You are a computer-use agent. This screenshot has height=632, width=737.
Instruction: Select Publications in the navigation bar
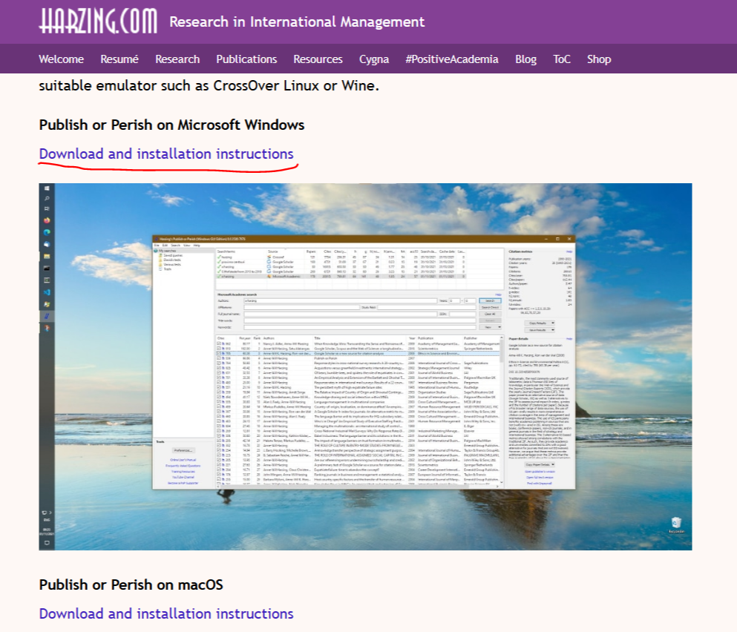246,59
